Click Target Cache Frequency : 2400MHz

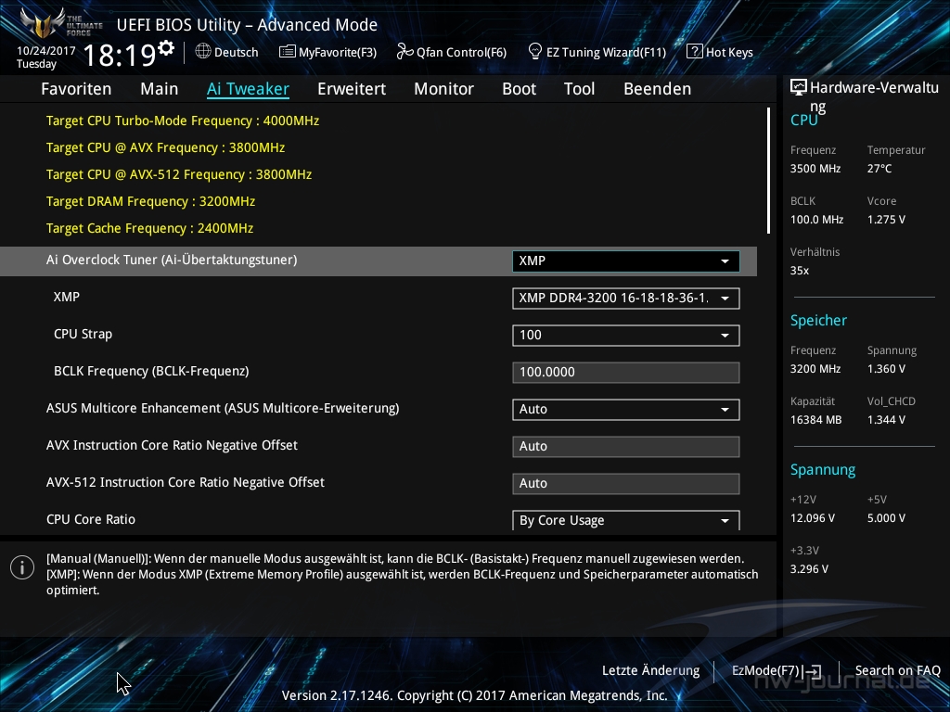tap(149, 228)
